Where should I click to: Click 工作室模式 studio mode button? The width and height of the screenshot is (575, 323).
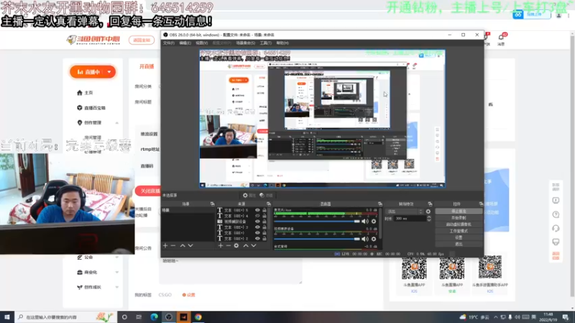click(459, 231)
